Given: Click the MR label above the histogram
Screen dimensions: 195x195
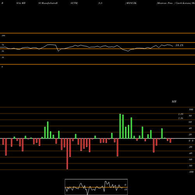Looking at the screenshot, I should (x=174, y=101).
